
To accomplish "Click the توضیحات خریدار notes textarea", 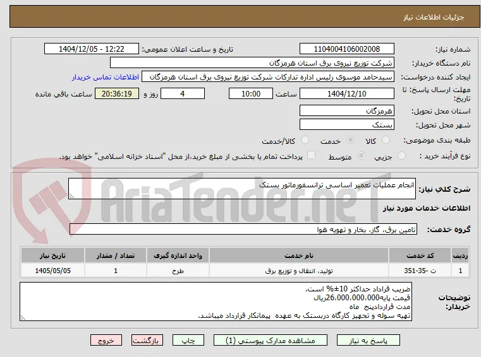I will [x=216, y=301].
